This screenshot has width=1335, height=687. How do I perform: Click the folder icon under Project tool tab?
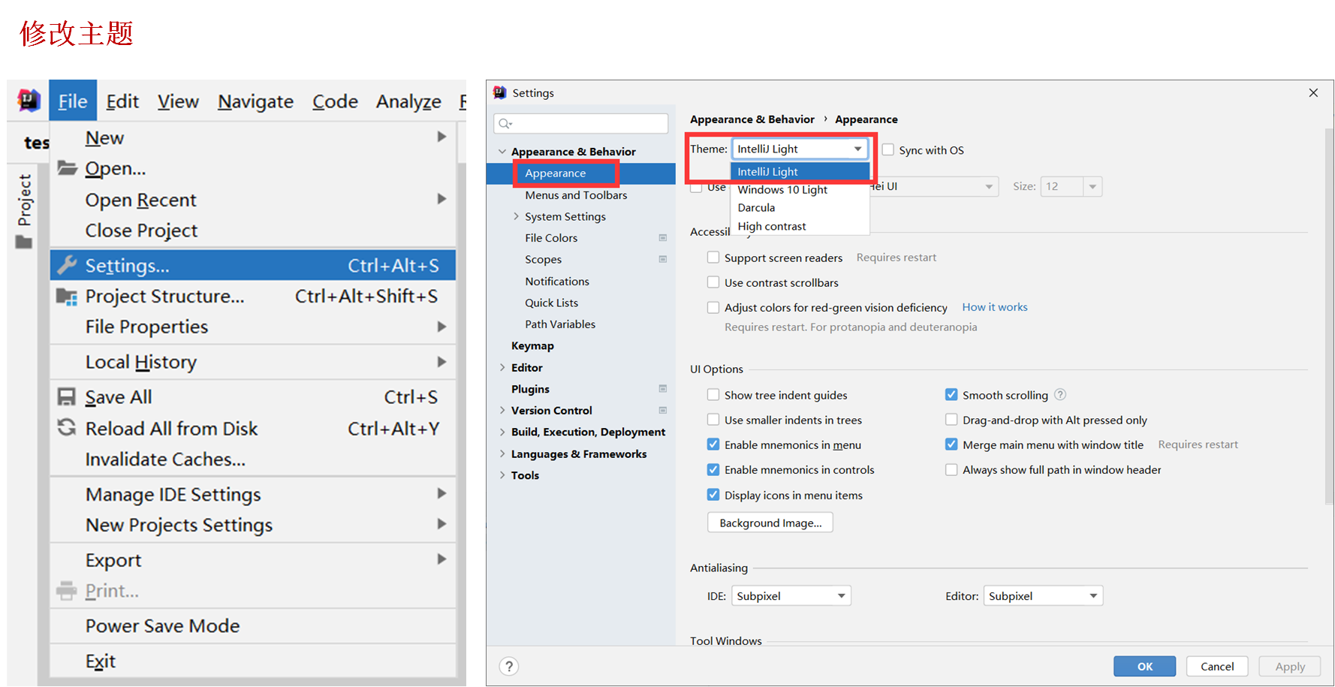24,242
